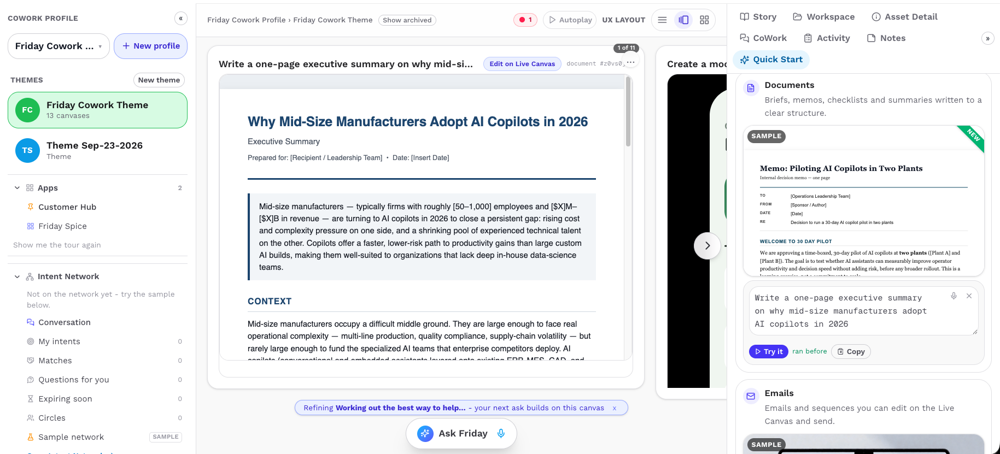Image resolution: width=1000 pixels, height=454 pixels.
Task: Switch to the grid layout icon
Action: (704, 20)
